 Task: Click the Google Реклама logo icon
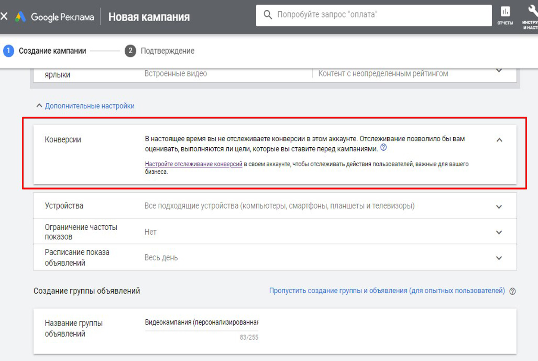coord(20,17)
